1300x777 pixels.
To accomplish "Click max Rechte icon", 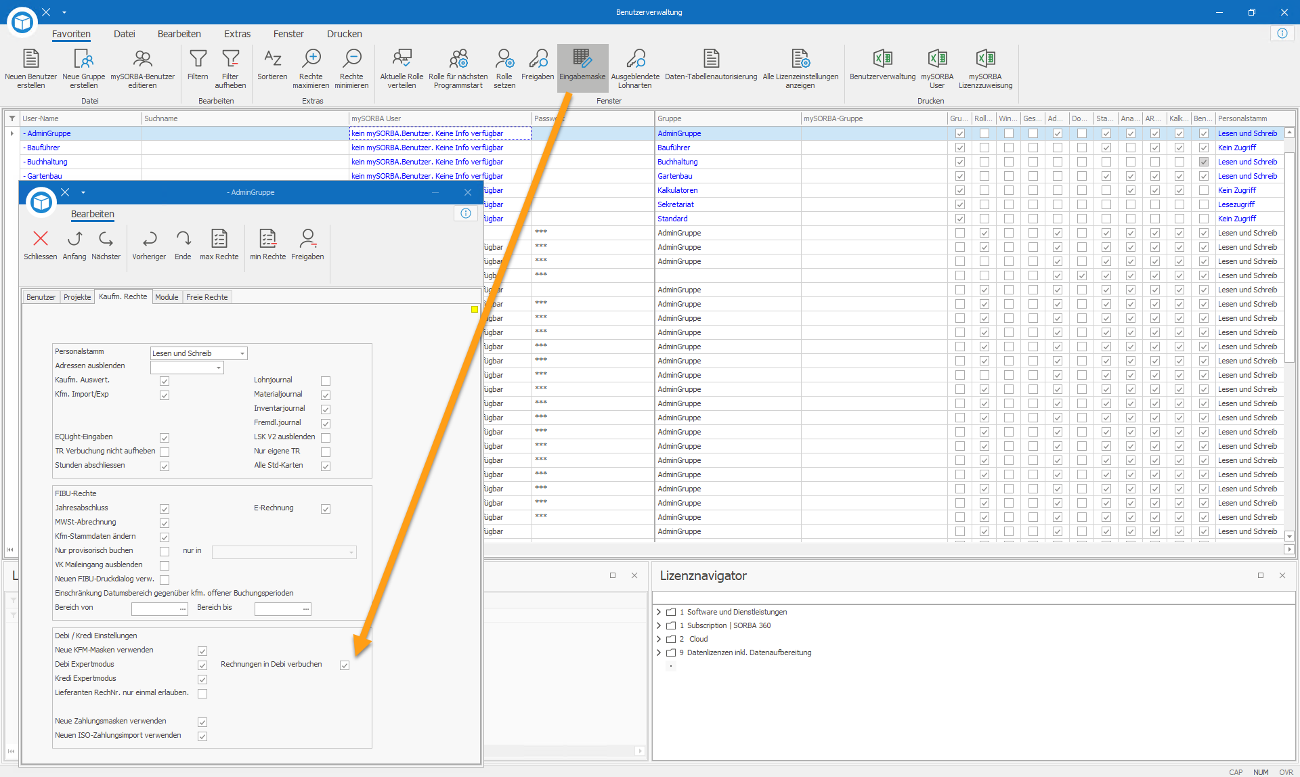I will pyautogui.click(x=219, y=239).
